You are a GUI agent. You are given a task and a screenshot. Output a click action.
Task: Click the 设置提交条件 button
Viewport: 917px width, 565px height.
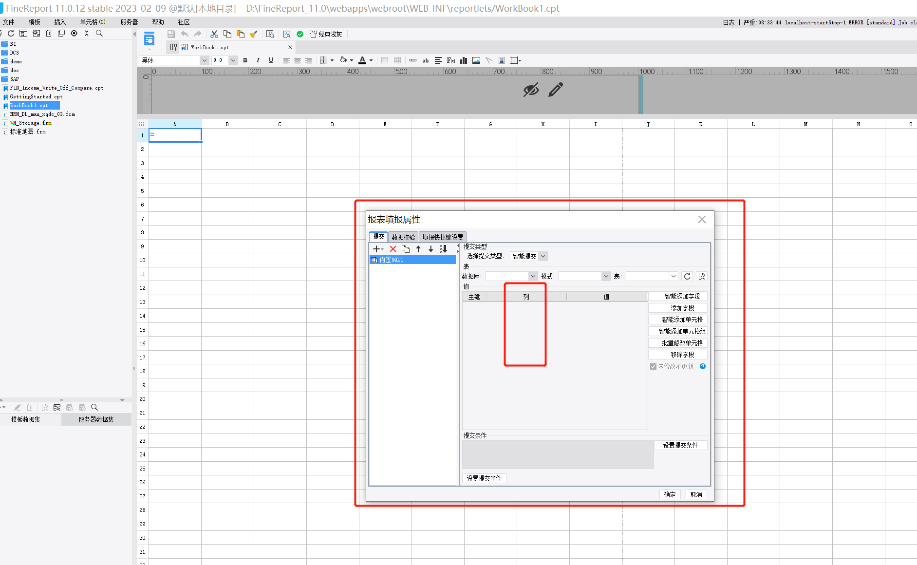point(680,445)
